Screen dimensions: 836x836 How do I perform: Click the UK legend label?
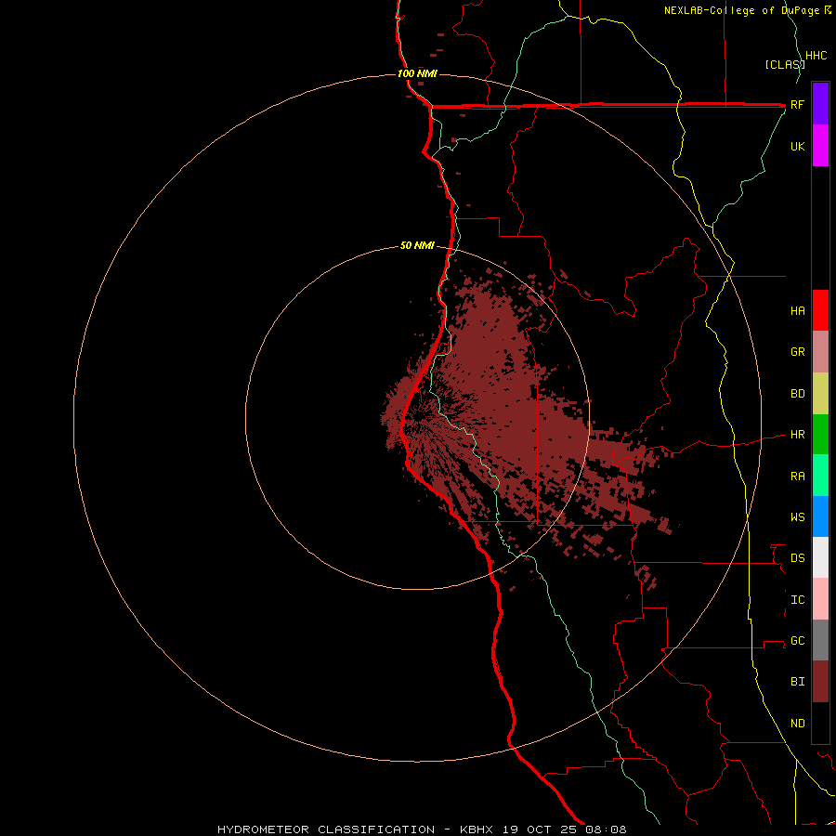(x=798, y=146)
